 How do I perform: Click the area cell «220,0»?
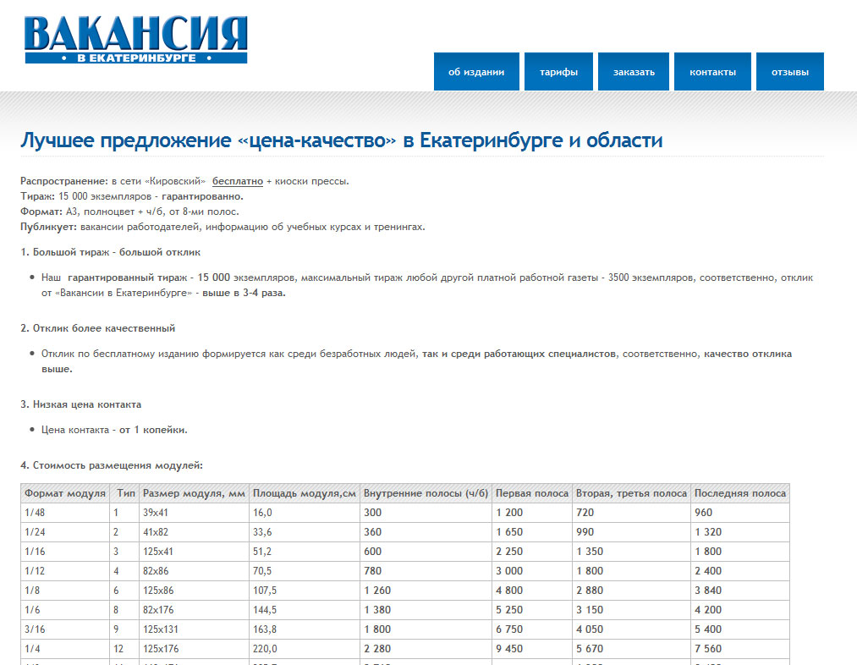pos(305,649)
